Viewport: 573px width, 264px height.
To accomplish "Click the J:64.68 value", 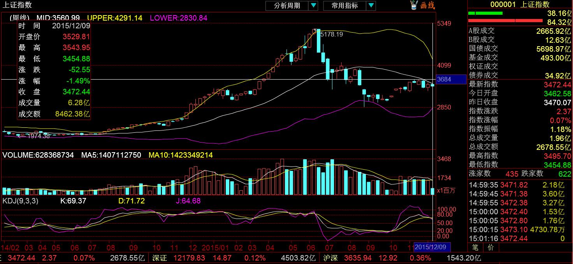I will (x=188, y=201).
